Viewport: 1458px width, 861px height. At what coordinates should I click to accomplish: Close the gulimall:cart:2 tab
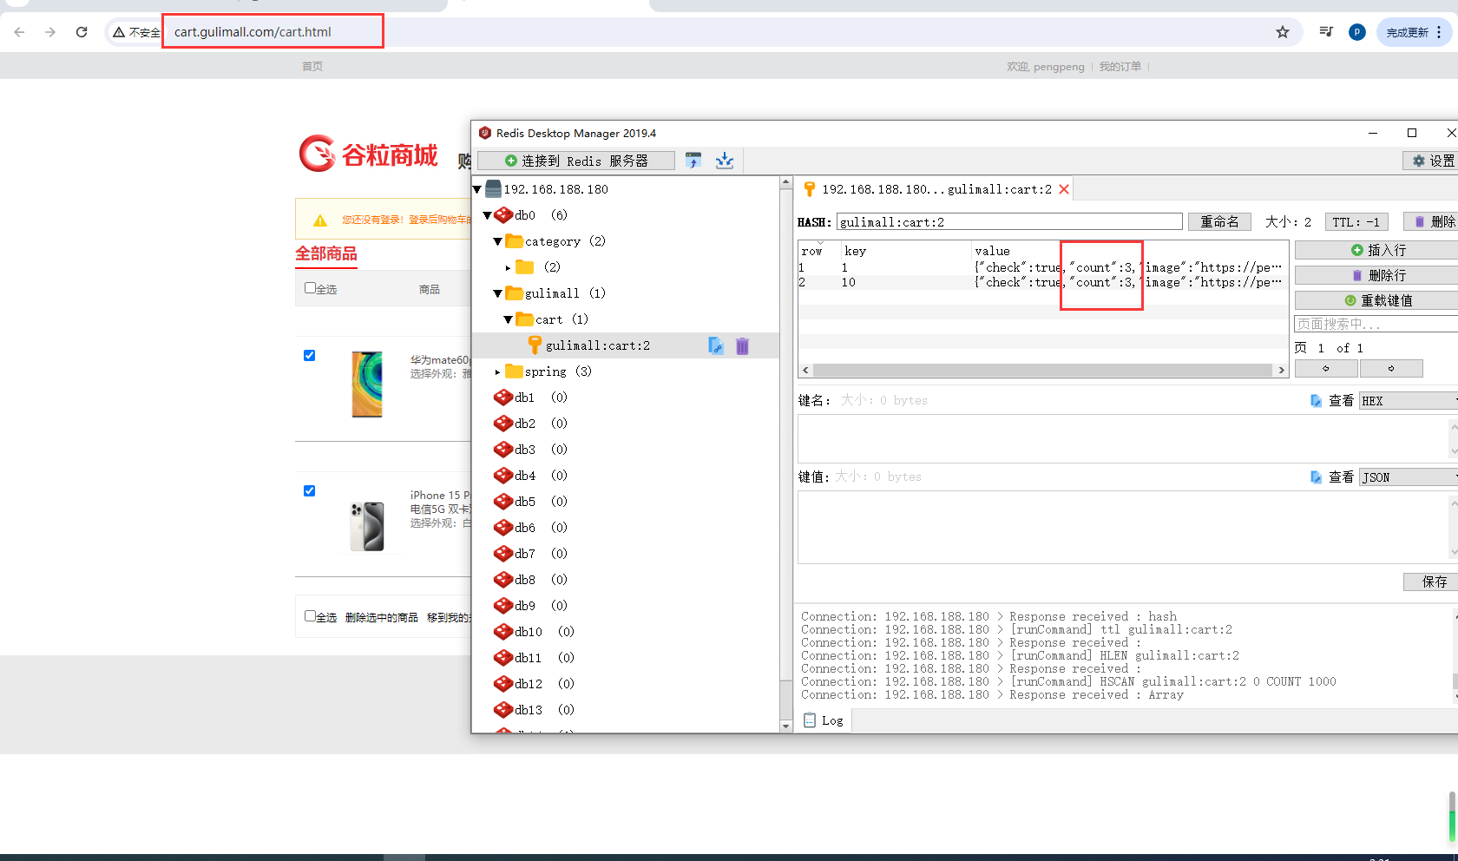(1064, 189)
